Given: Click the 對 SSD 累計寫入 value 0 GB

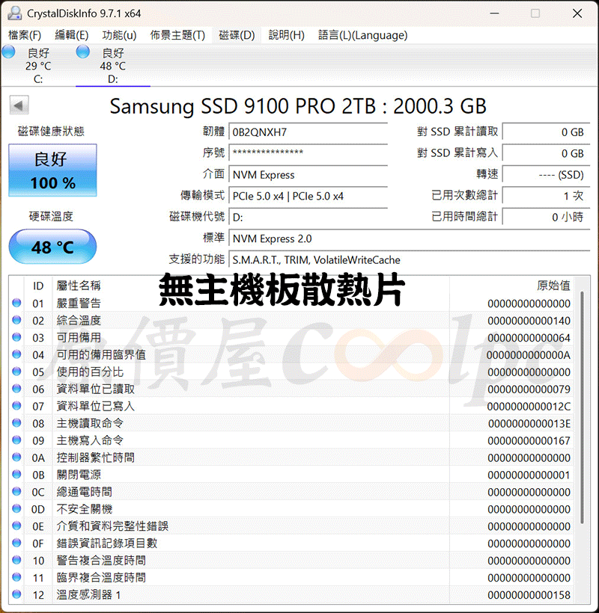Looking at the screenshot, I should pos(546,153).
